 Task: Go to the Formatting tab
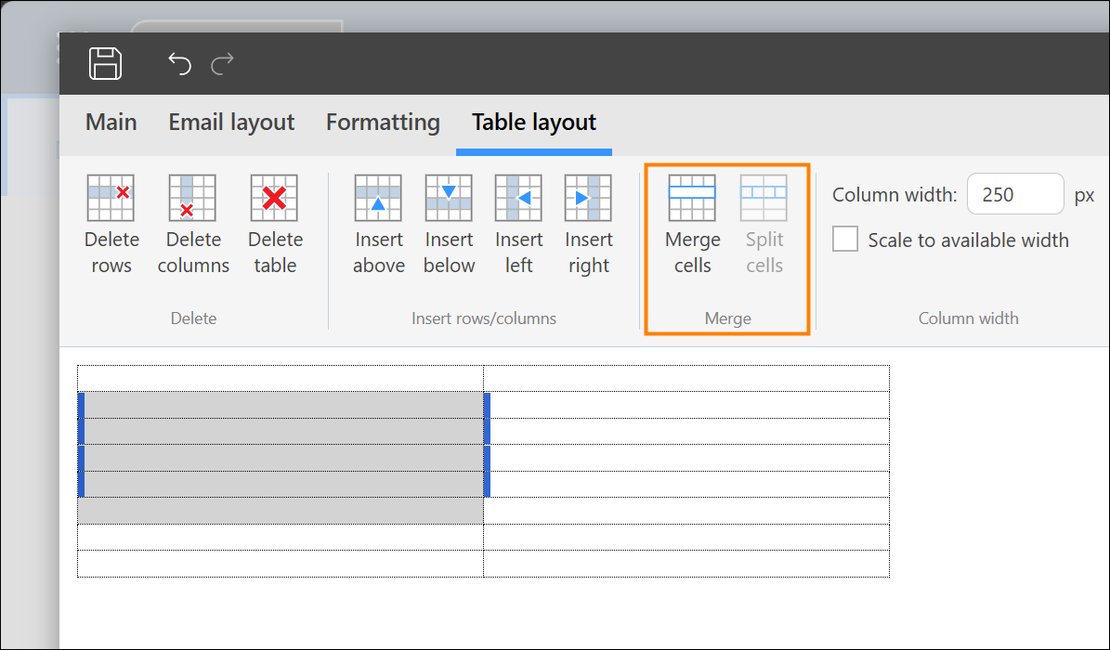383,123
